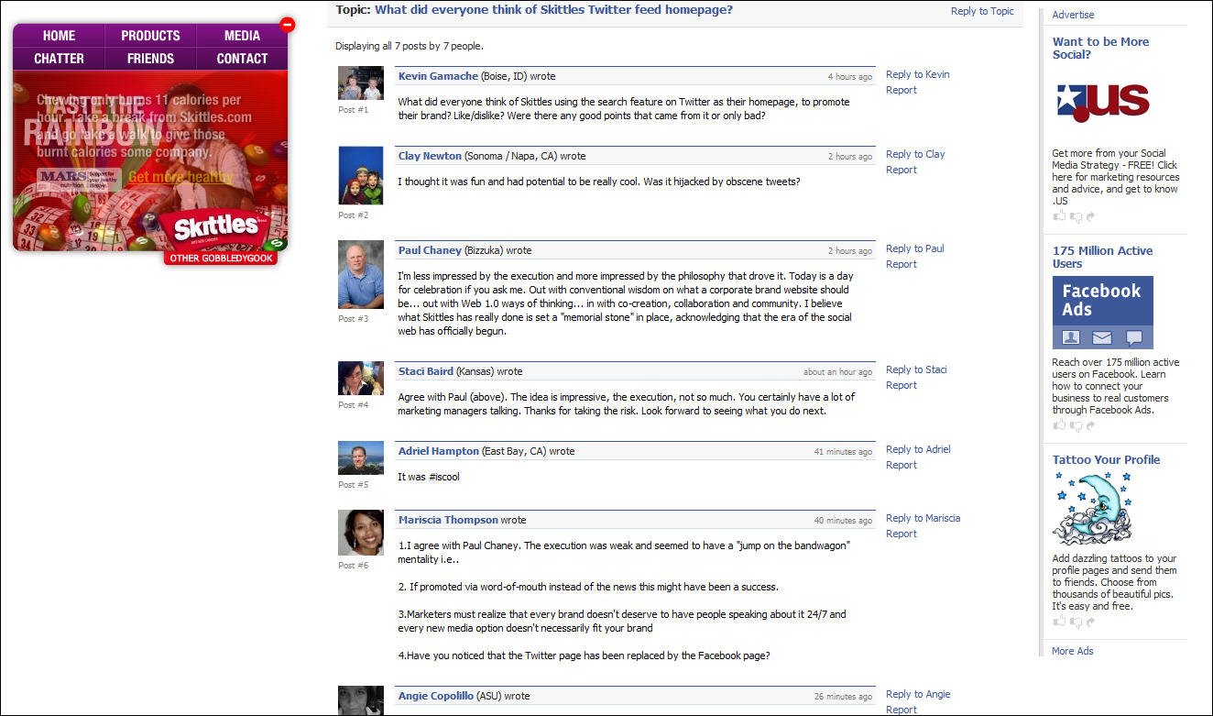Open Paul Chaney's profile photo
This screenshot has height=716, width=1213.
click(x=361, y=274)
